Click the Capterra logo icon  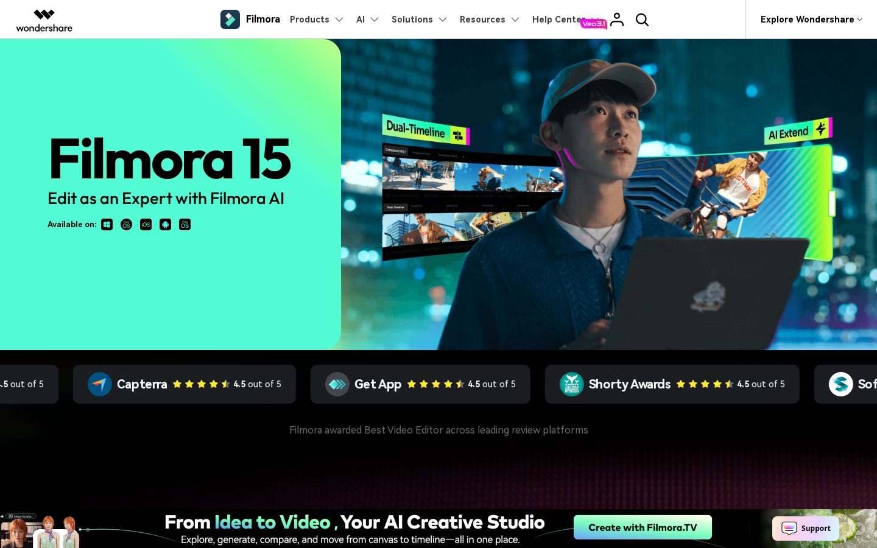[100, 384]
